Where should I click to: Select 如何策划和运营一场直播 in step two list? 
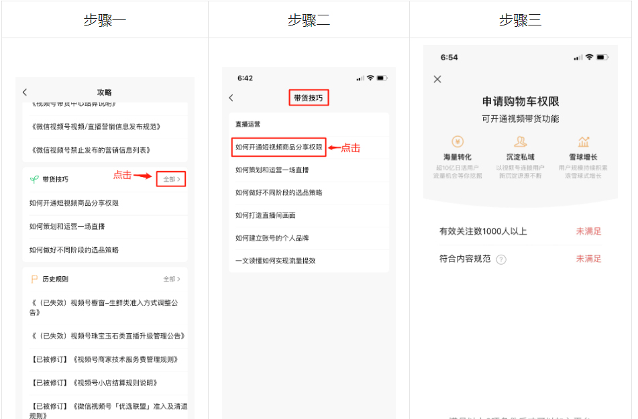[x=272, y=170]
